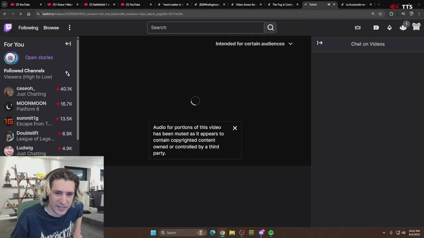Click the Twitch logo home icon

point(8,28)
